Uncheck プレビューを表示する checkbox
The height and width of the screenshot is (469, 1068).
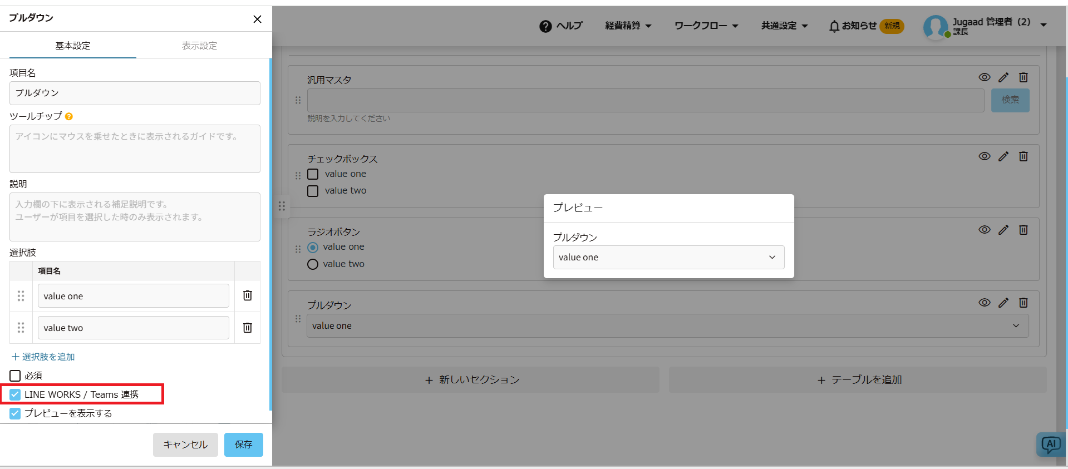click(15, 413)
